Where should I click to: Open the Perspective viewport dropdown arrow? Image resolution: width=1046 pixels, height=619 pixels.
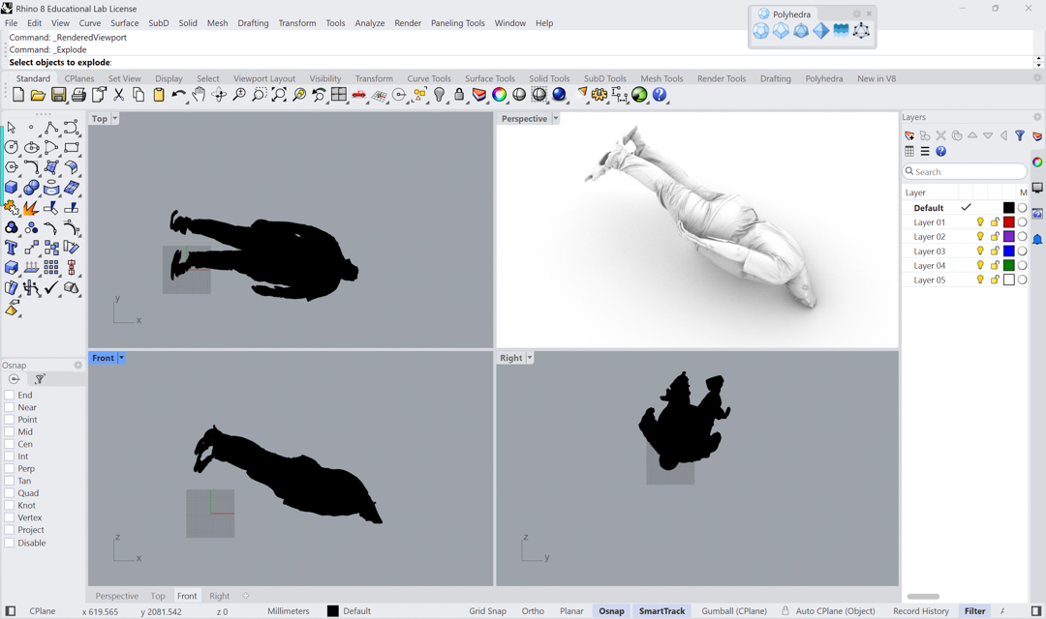click(x=555, y=119)
